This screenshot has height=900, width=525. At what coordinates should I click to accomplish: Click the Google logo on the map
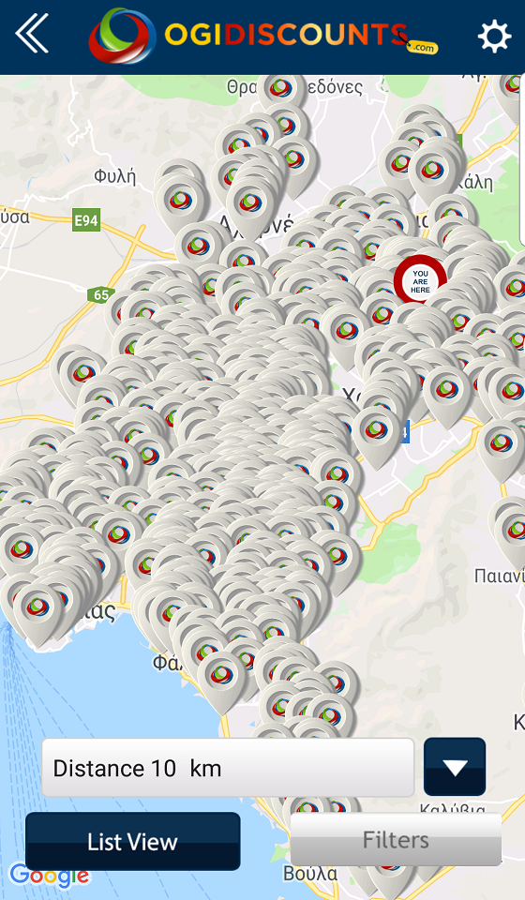point(50,876)
